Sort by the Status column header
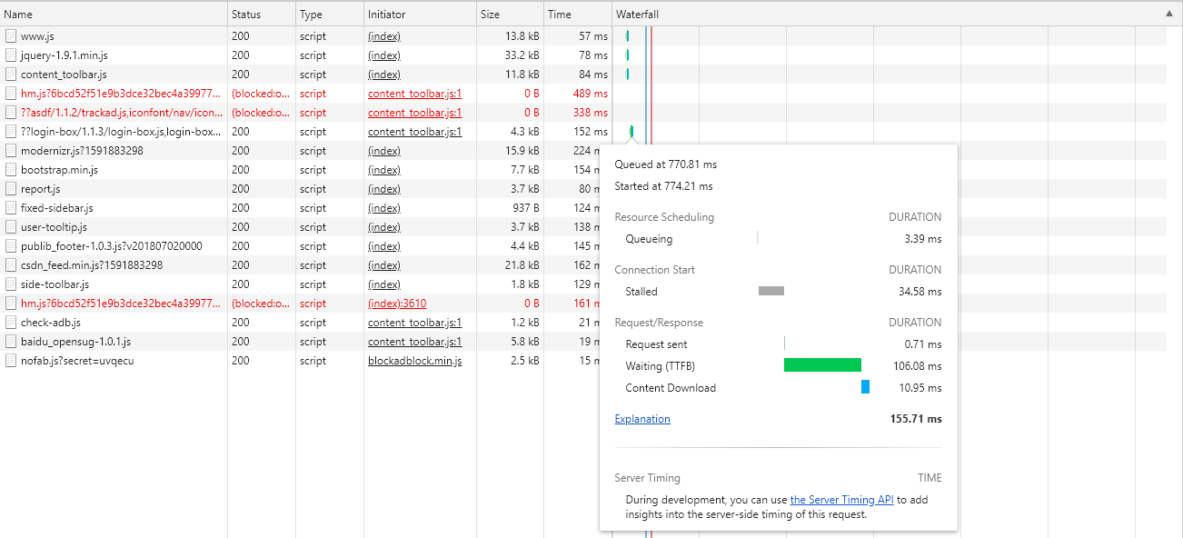Image resolution: width=1183 pixels, height=538 pixels. (245, 15)
